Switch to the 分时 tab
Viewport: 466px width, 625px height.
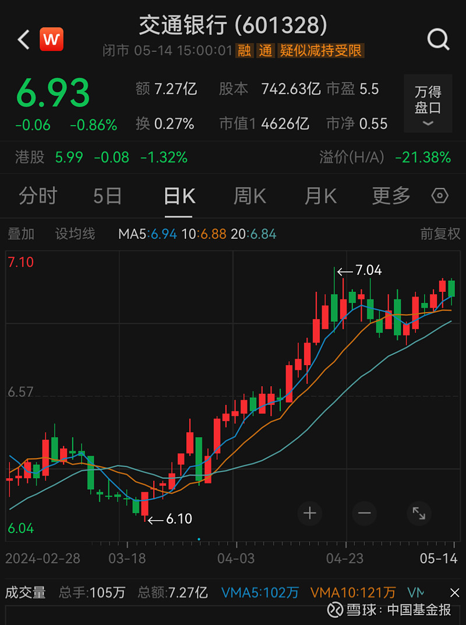tap(38, 196)
